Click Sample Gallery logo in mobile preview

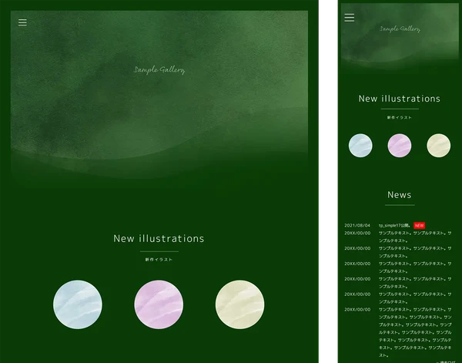pos(400,29)
